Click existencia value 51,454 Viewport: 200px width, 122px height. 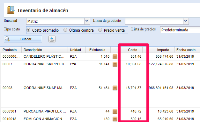pyautogui.click(x=104, y=88)
